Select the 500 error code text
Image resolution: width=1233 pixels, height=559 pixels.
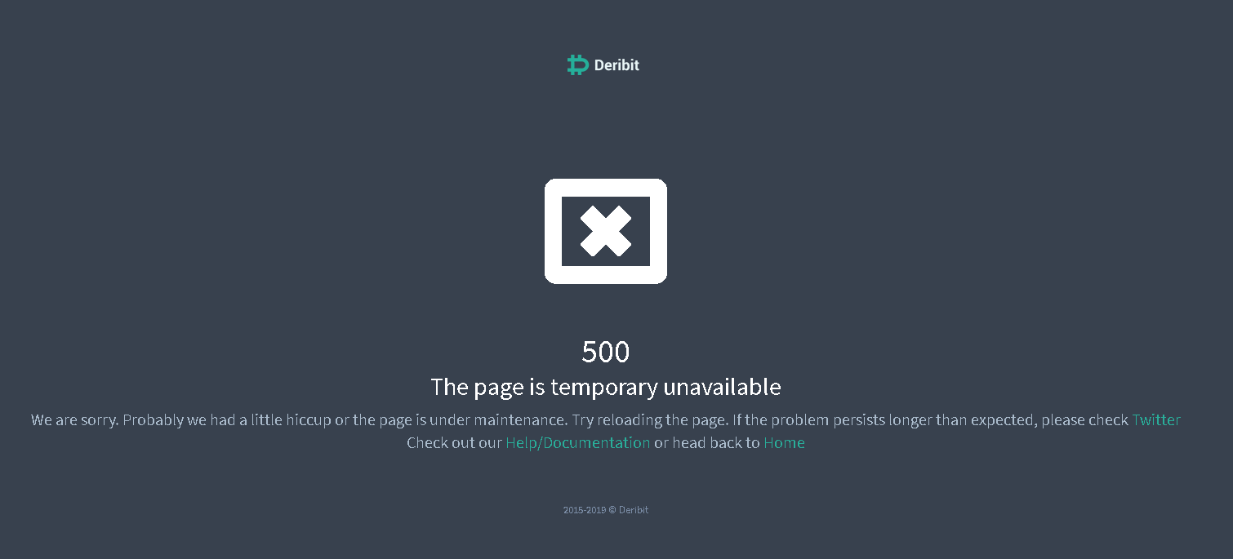(606, 352)
